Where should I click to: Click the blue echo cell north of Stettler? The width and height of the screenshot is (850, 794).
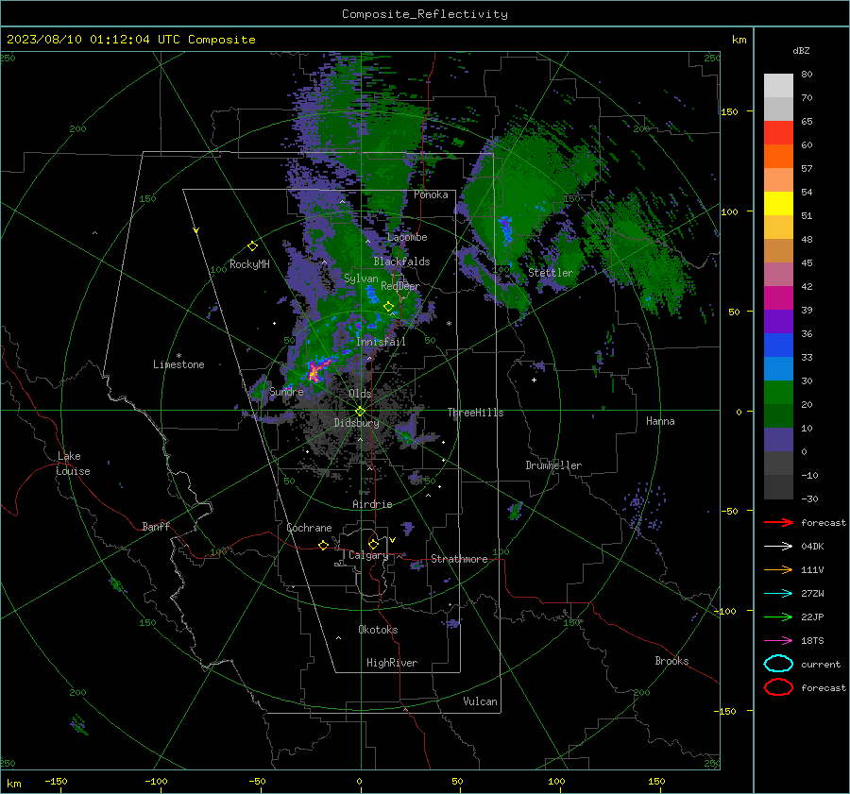pyautogui.click(x=506, y=229)
